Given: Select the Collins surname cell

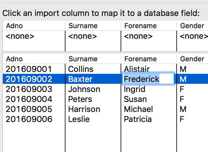Looking at the screenshot, I should [81, 69].
